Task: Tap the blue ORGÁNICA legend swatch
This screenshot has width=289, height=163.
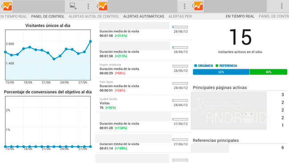Action: (x=196, y=66)
